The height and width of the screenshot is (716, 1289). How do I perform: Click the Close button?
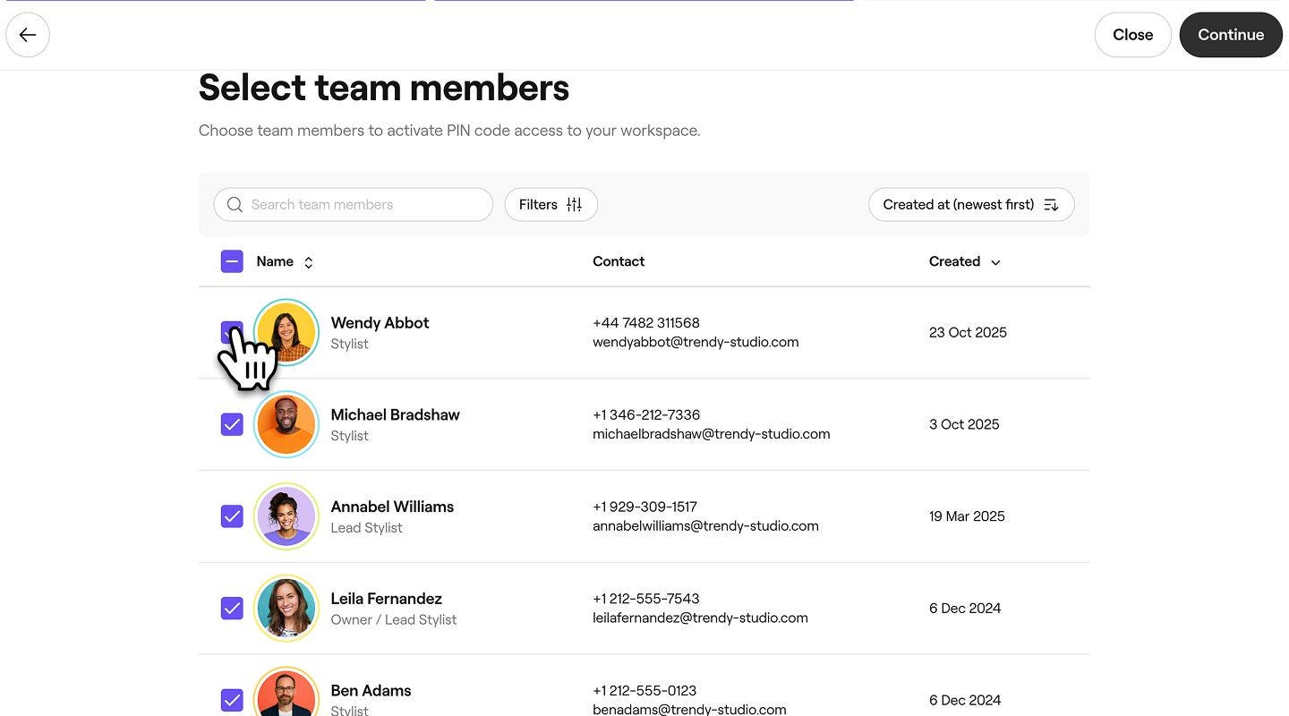pos(1132,35)
